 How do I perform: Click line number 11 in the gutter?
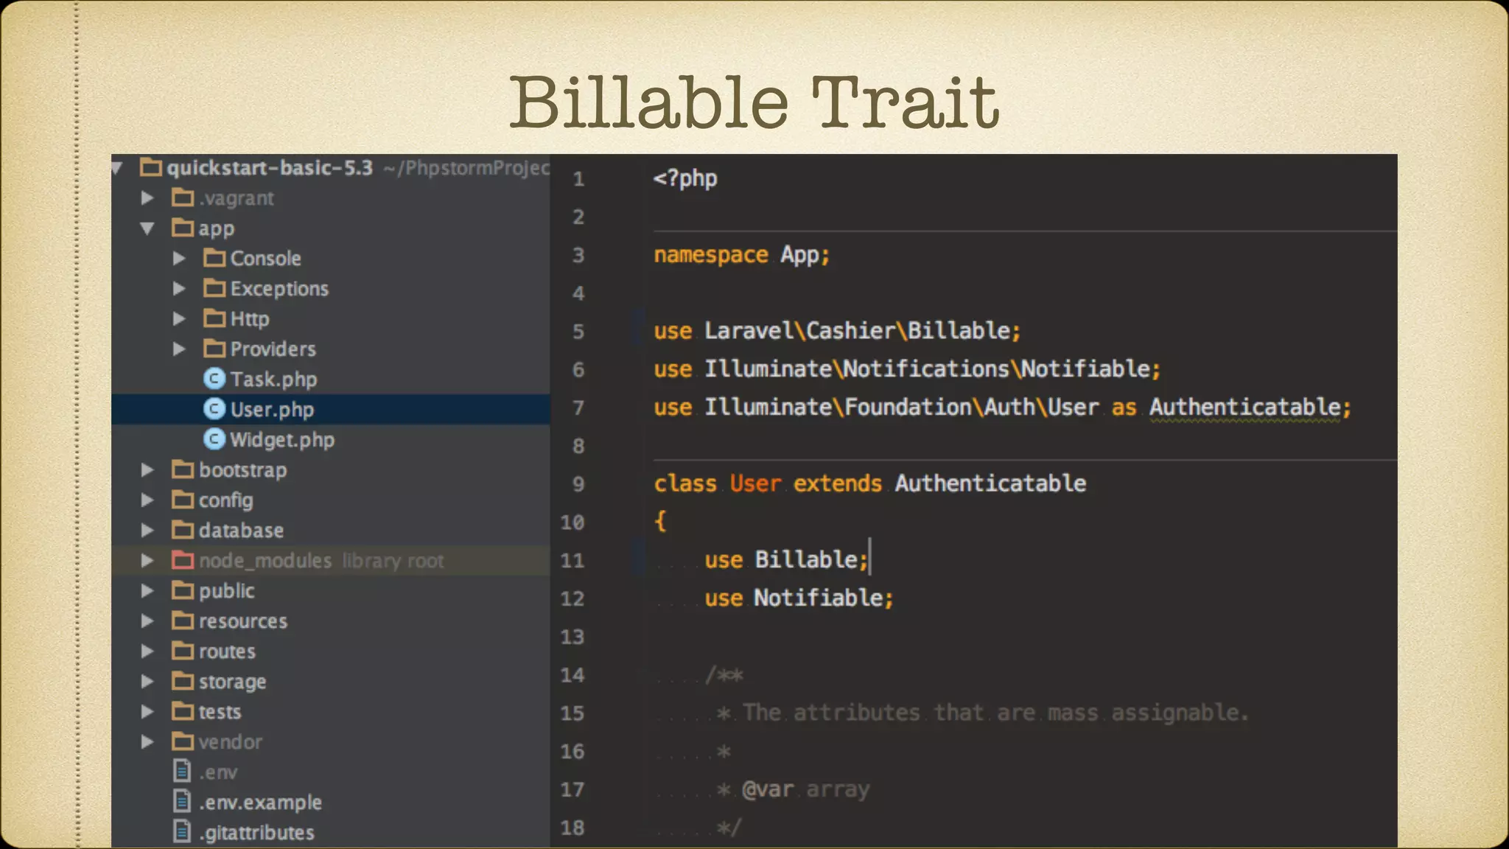[x=573, y=561]
